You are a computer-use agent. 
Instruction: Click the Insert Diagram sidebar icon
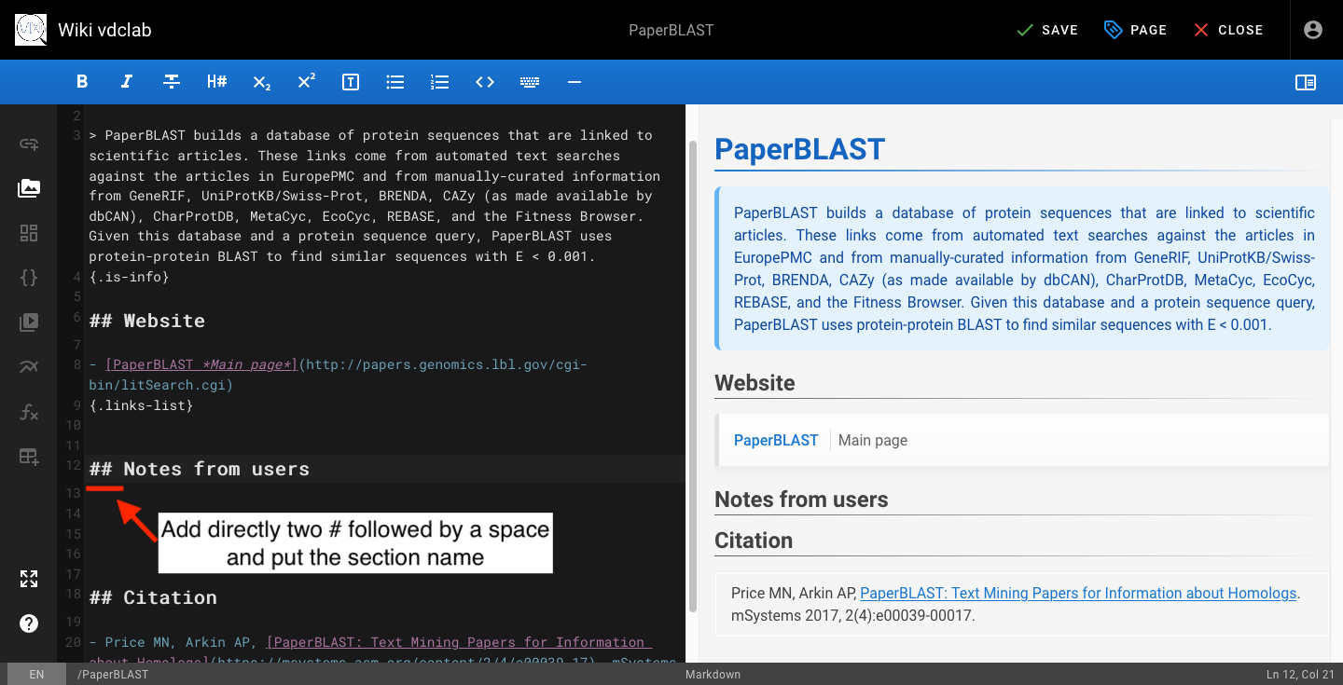(x=29, y=367)
